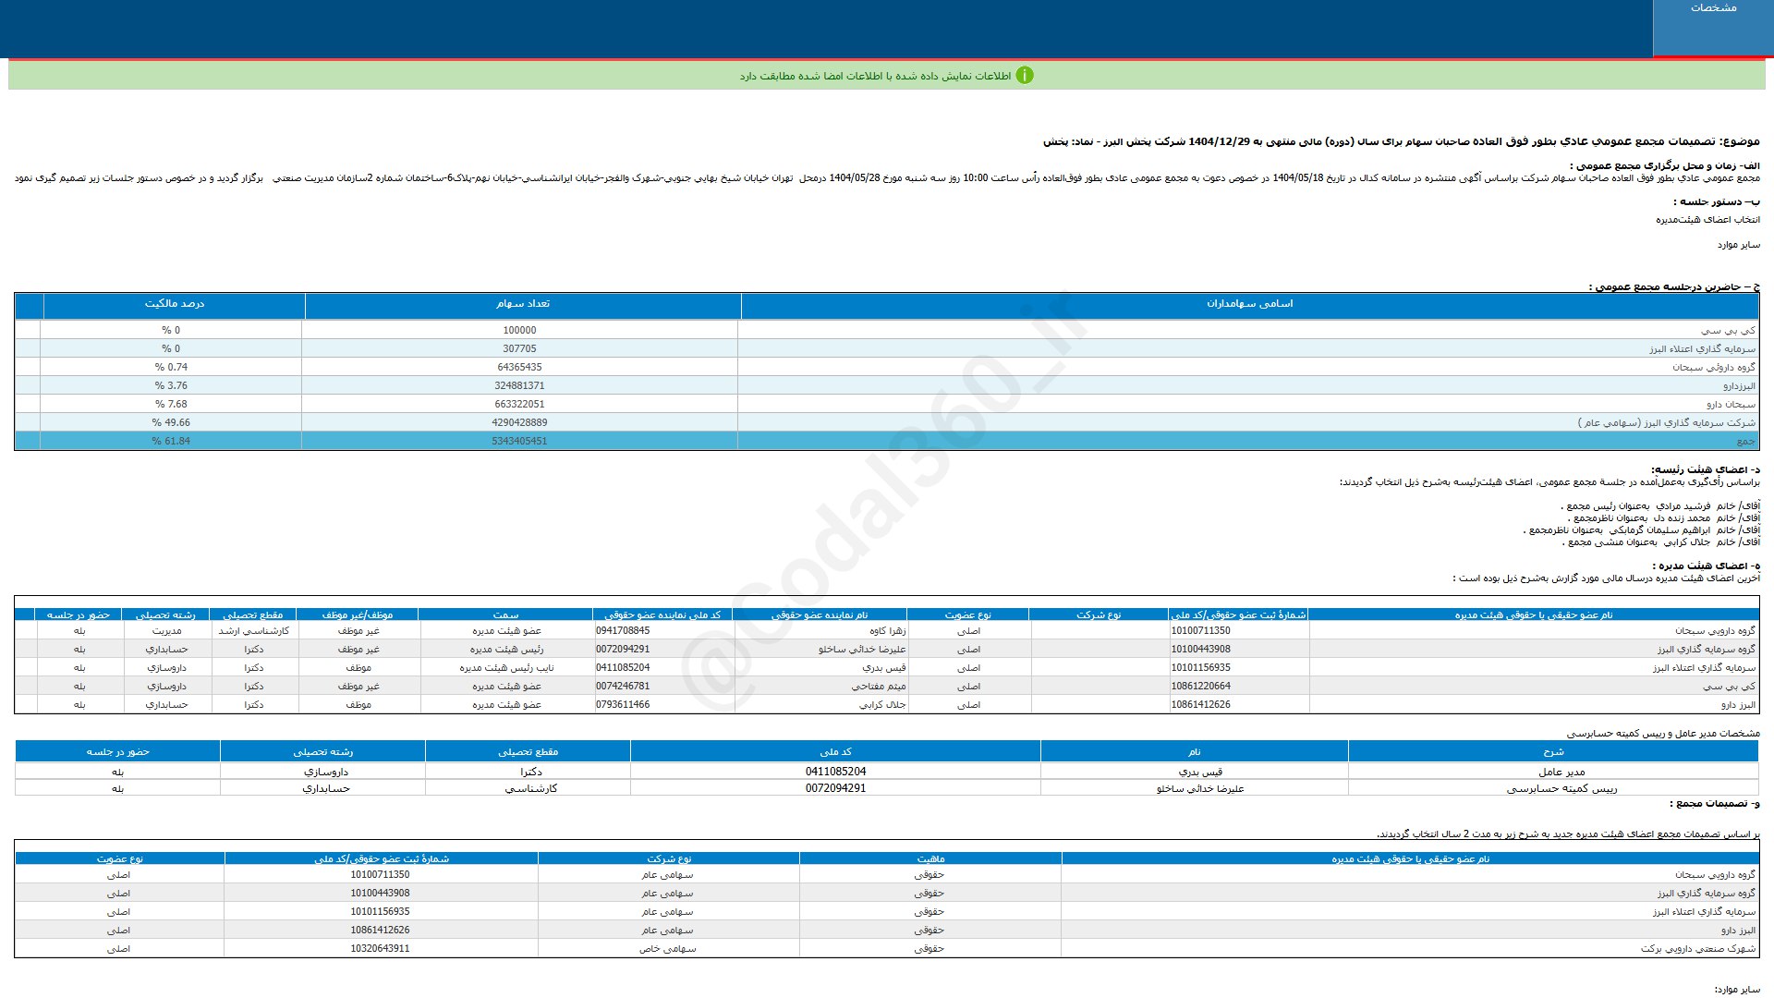Select the share count 324881371
The height and width of the screenshot is (998, 1774).
point(519,385)
